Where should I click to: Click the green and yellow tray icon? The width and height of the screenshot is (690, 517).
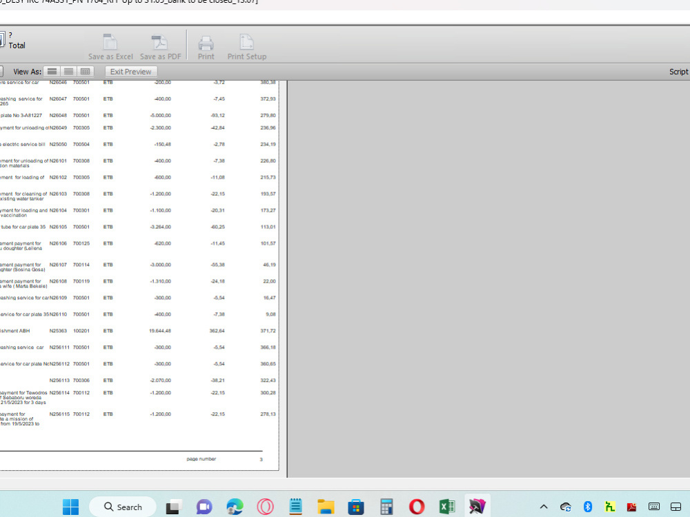tap(609, 507)
